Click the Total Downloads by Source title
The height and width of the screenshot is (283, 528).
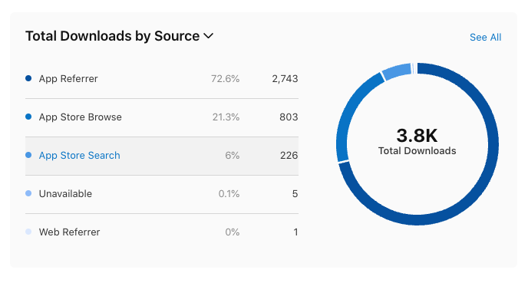[x=113, y=36]
